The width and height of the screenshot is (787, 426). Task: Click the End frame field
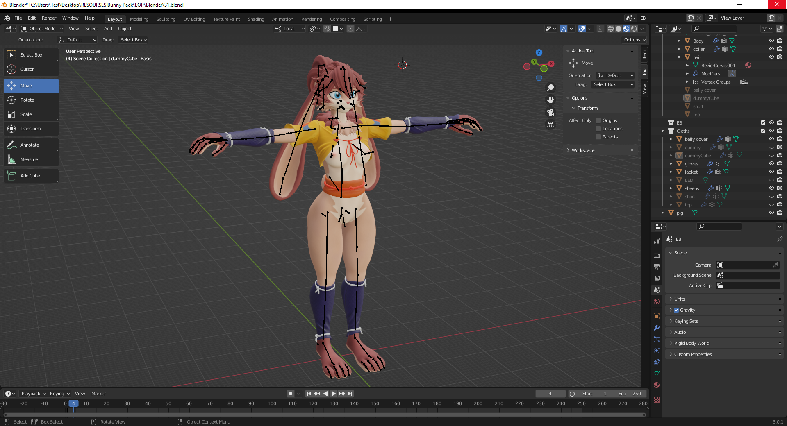click(x=630, y=394)
